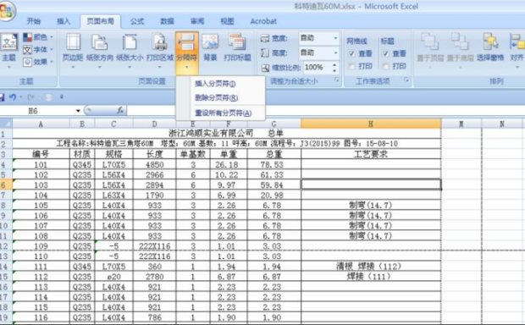Click cell with text 焊接（111）
The image size is (525, 325).
(371, 277)
